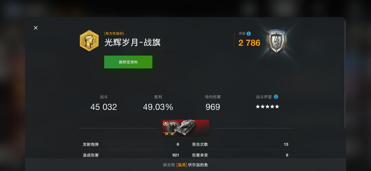Click the player name 光辉岁月-战旗
This screenshot has height=171, width=371.
tap(133, 42)
